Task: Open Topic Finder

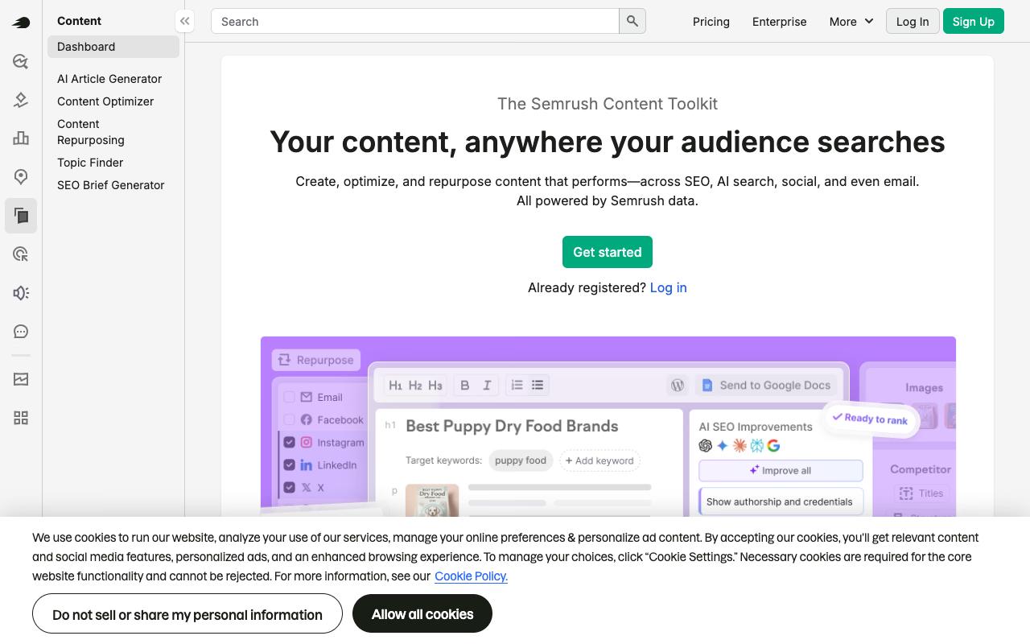Action: pyautogui.click(x=90, y=163)
